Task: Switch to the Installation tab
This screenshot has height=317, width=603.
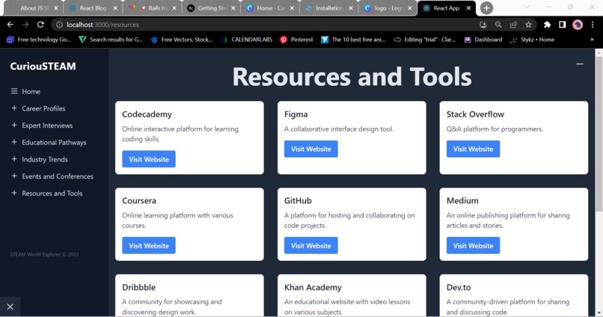Action: tap(328, 8)
